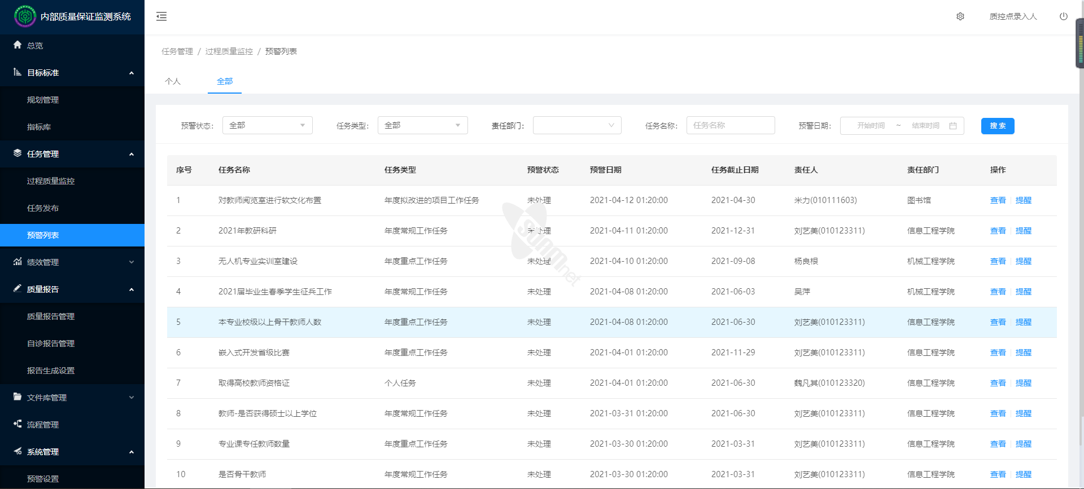Click the home icon beside 总览
The height and width of the screenshot is (489, 1084).
(18, 45)
